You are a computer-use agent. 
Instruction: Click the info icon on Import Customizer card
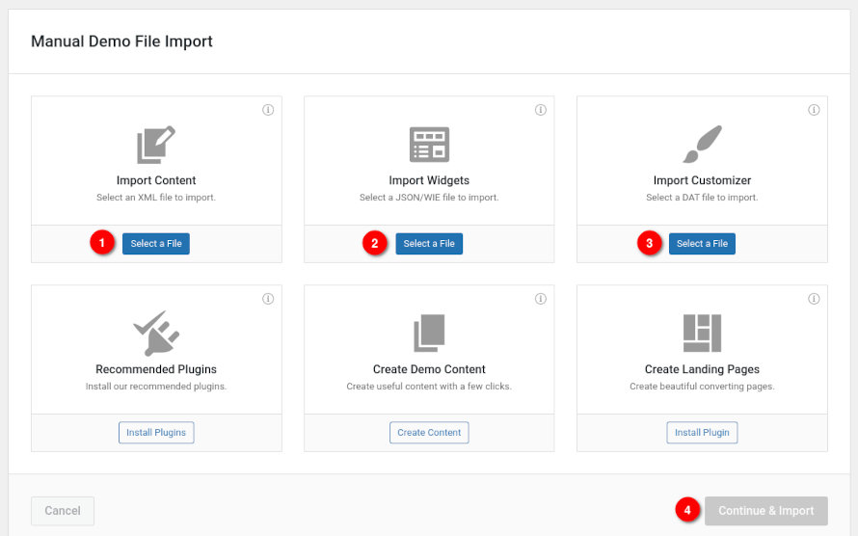click(x=814, y=110)
